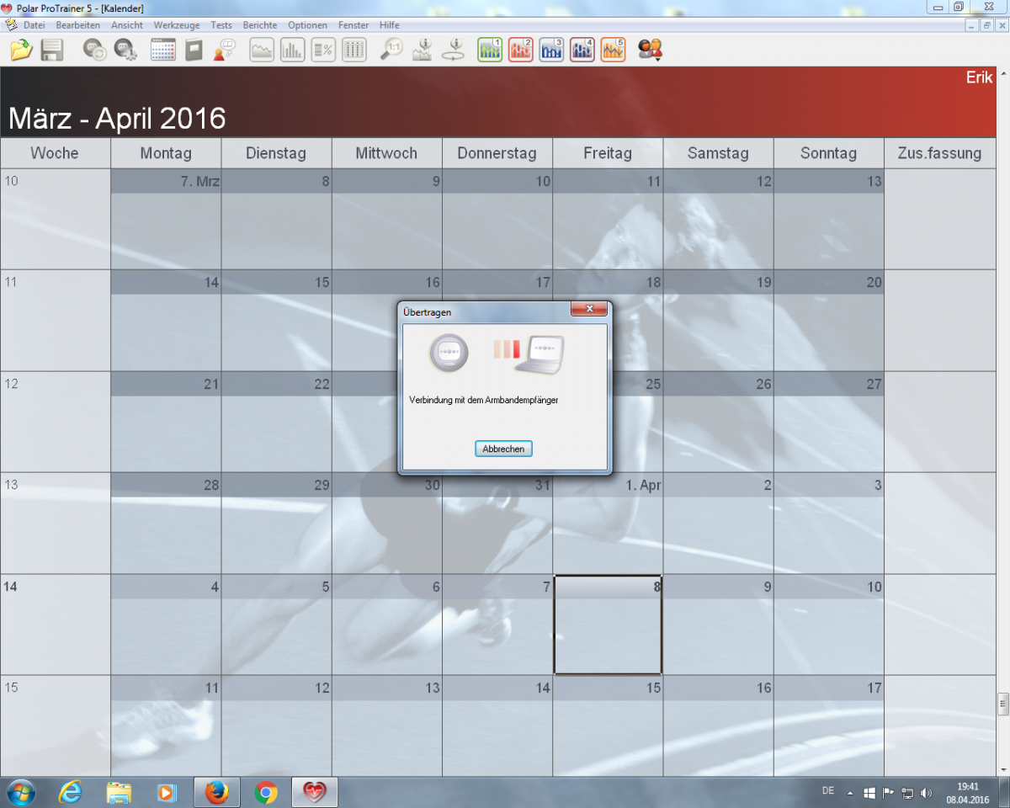Open the Werkzeuge menu

click(x=177, y=25)
